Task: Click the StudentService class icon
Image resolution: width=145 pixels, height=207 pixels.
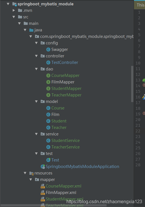Action: [x=48, y=141]
